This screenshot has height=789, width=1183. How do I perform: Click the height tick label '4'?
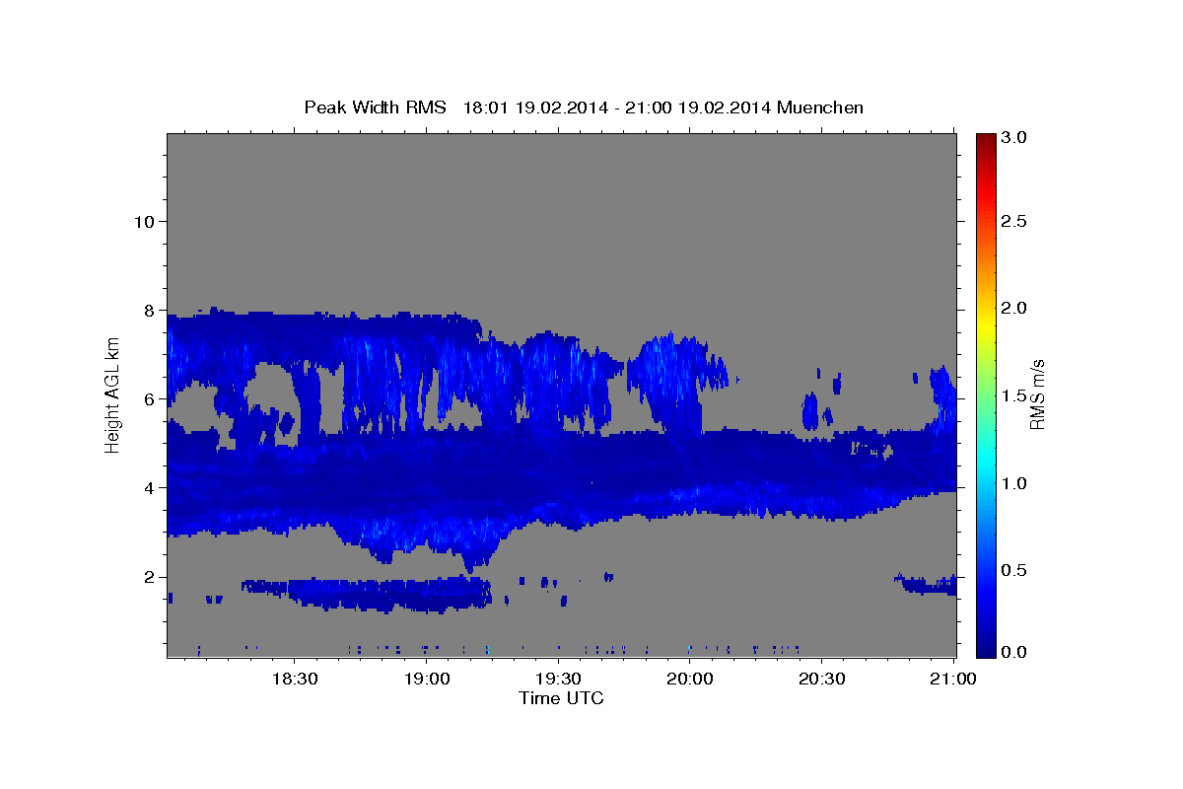tap(148, 488)
